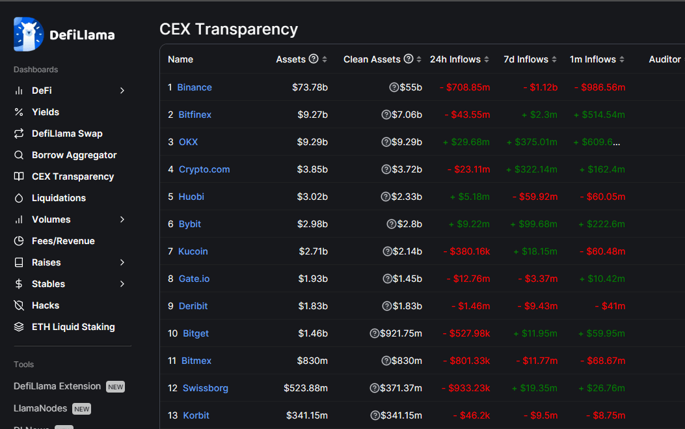Open the Crypto.com exchange link
The width and height of the screenshot is (685, 429).
[204, 169]
